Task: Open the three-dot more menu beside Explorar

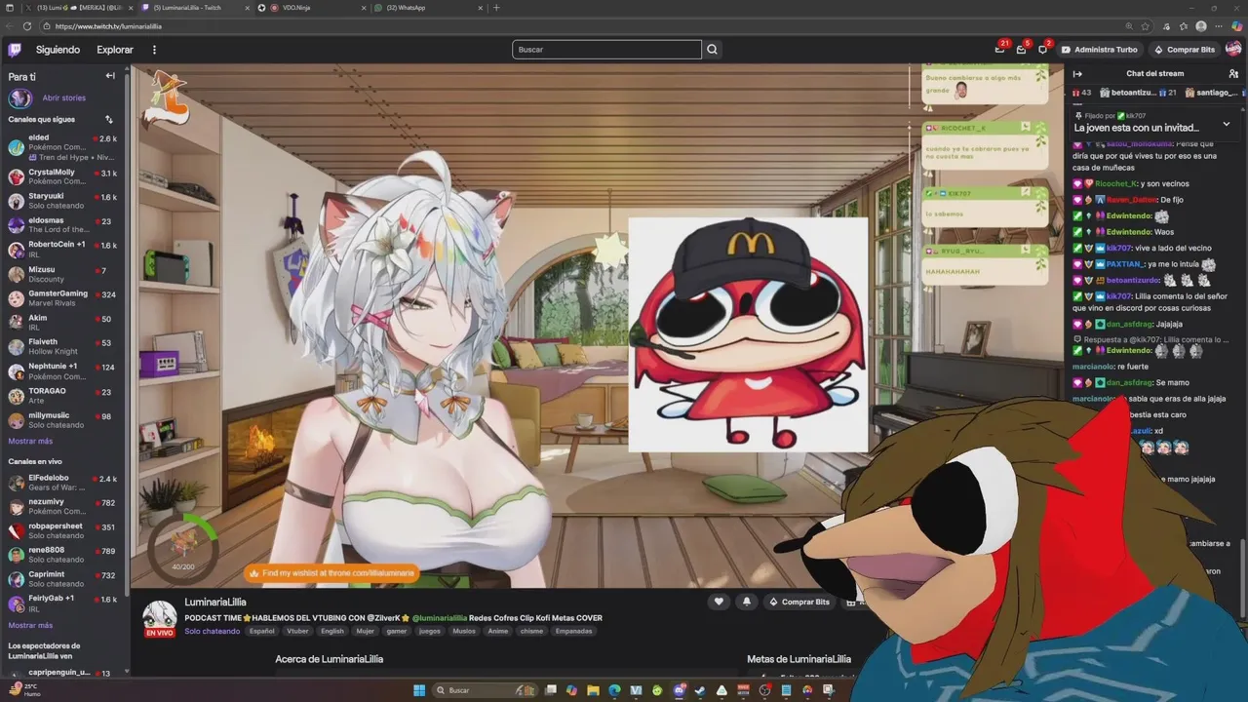Action: tap(154, 50)
